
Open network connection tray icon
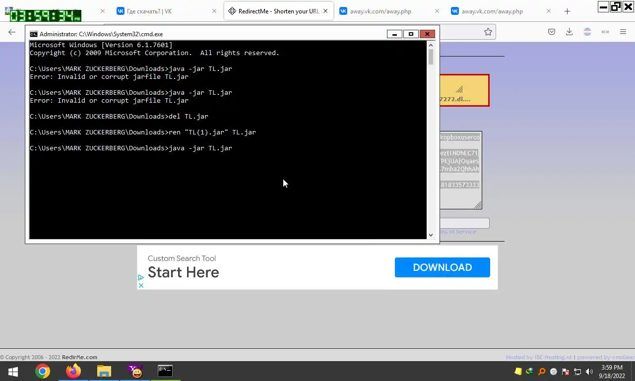point(577,372)
